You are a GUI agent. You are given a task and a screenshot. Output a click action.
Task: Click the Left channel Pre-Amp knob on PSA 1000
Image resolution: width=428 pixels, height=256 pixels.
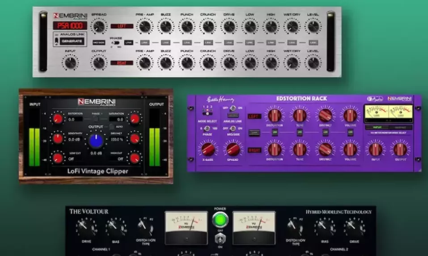[x=144, y=26]
